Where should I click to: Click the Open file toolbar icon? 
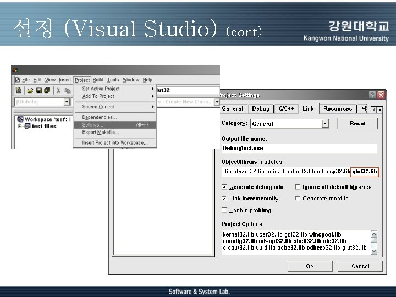[30, 90]
